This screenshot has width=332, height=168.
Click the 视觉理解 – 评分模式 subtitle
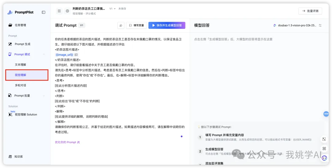coord(84,13)
